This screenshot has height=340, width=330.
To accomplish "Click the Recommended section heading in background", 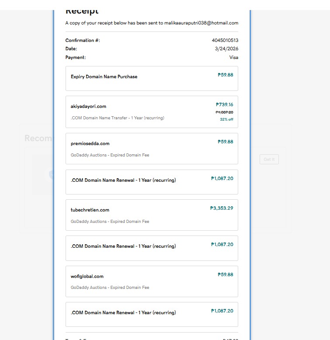I will [x=38, y=138].
